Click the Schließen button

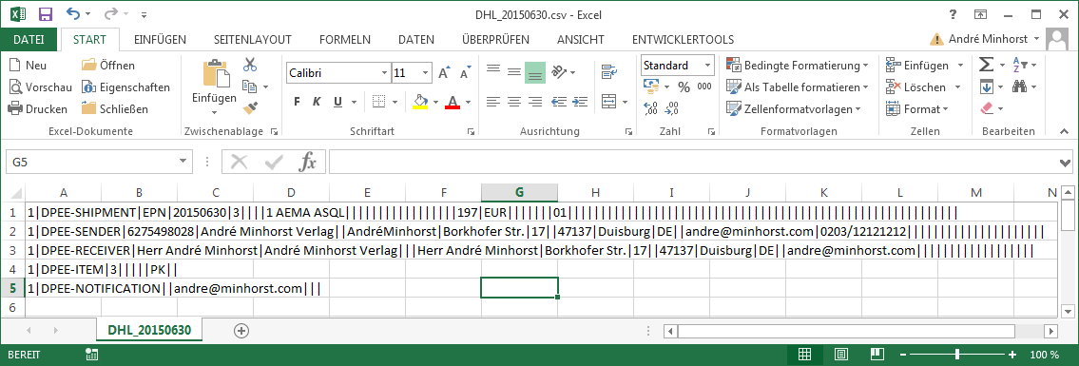[114, 108]
